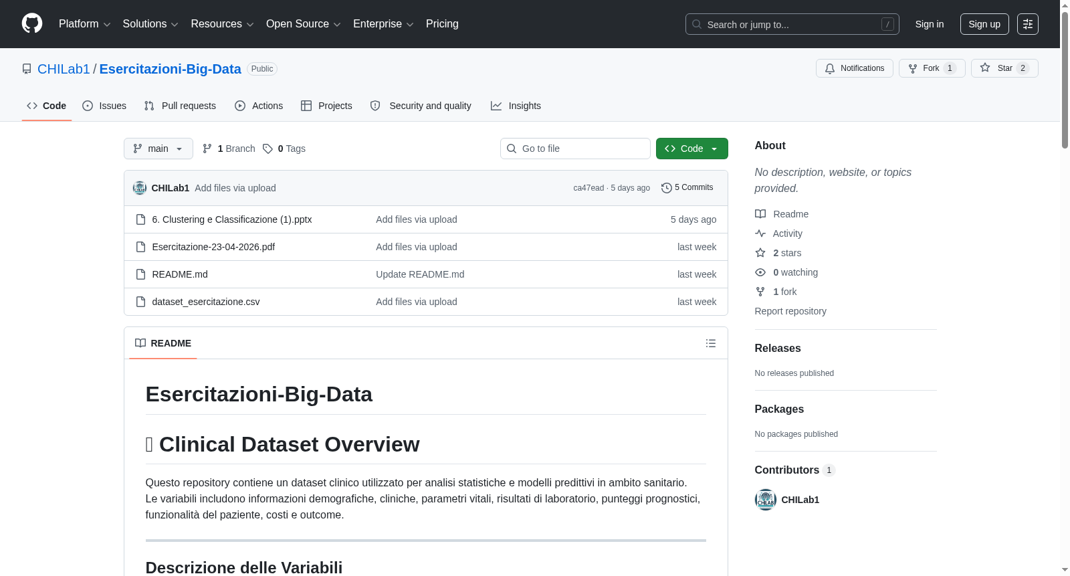Open the Projects tab

(x=326, y=106)
